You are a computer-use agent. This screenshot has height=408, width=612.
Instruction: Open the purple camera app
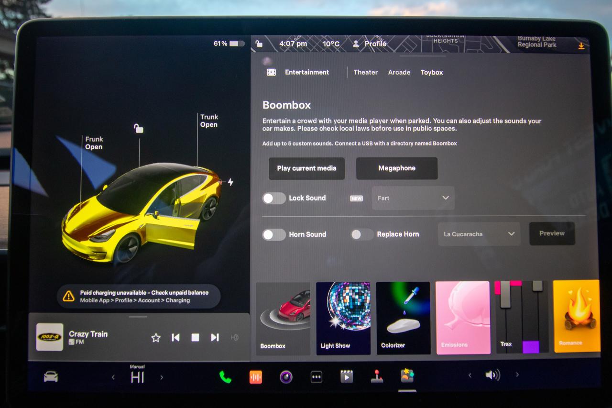click(x=286, y=377)
